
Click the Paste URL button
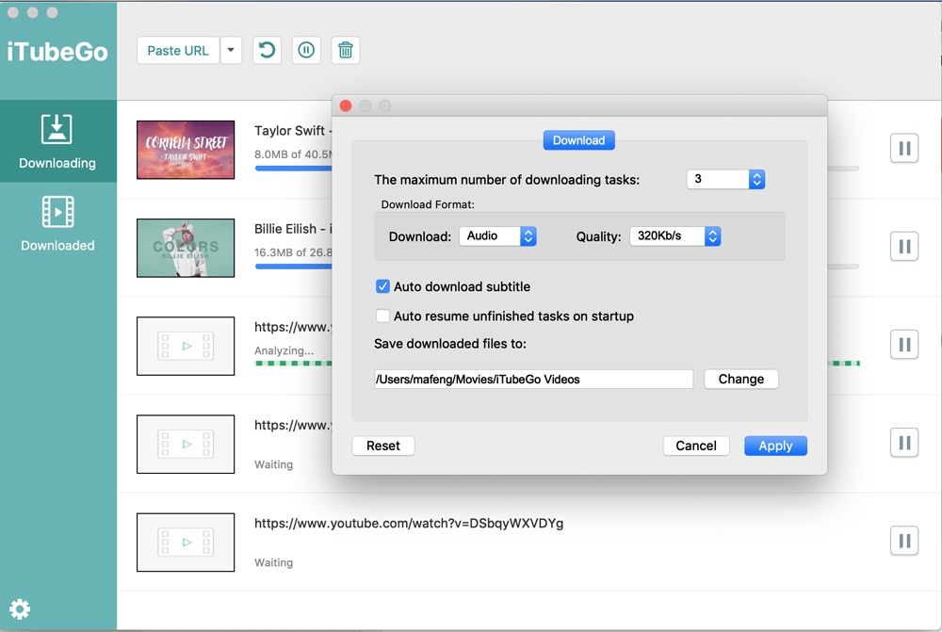(178, 51)
